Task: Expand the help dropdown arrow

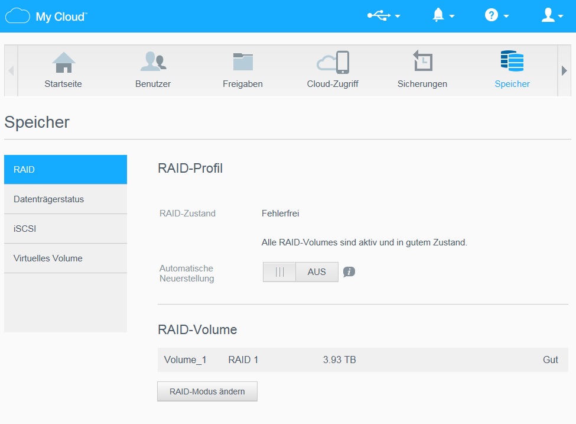Action: (x=506, y=16)
